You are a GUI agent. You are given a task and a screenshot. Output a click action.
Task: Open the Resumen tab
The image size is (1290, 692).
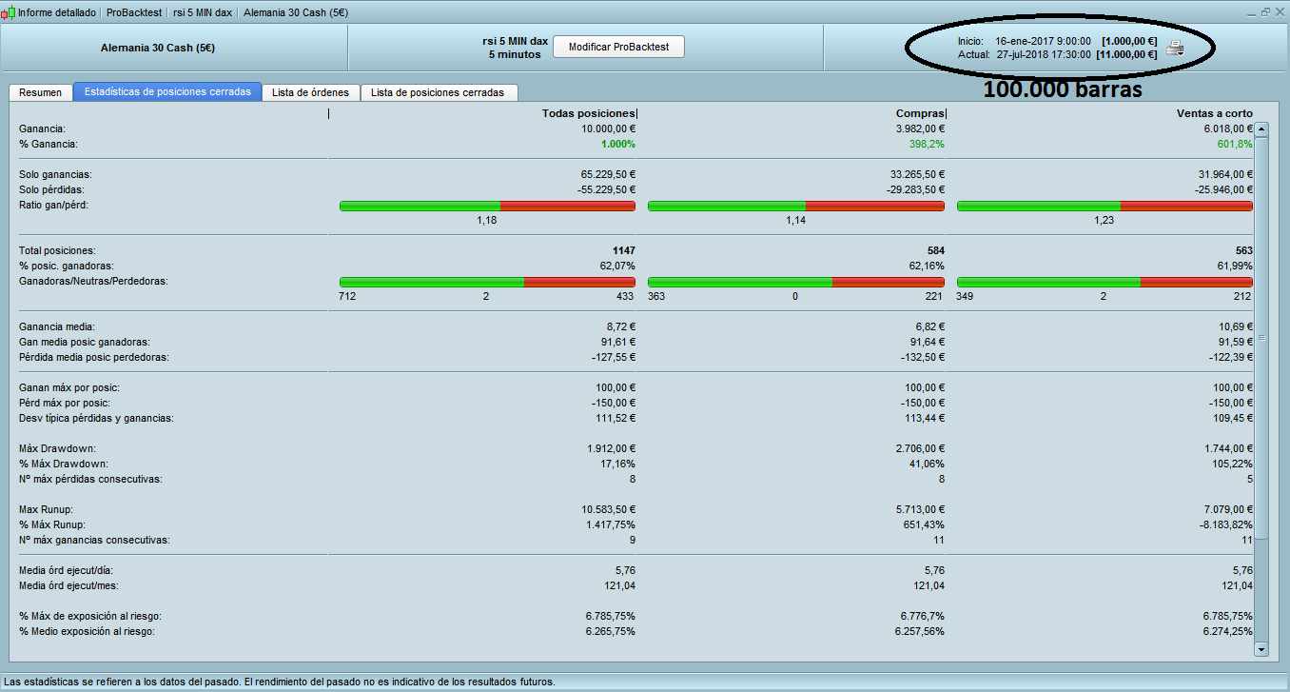40,92
